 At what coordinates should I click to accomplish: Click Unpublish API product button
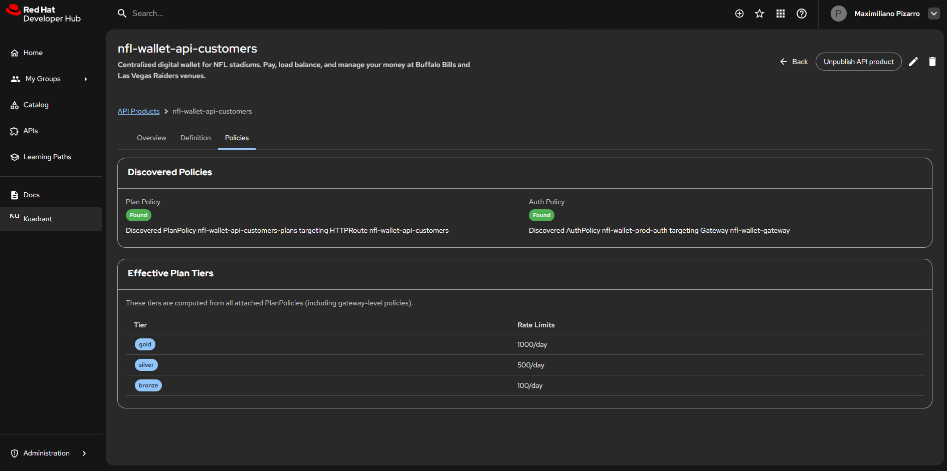858,62
